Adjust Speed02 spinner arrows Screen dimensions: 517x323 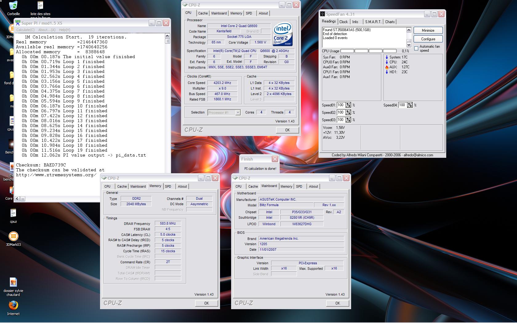348,113
